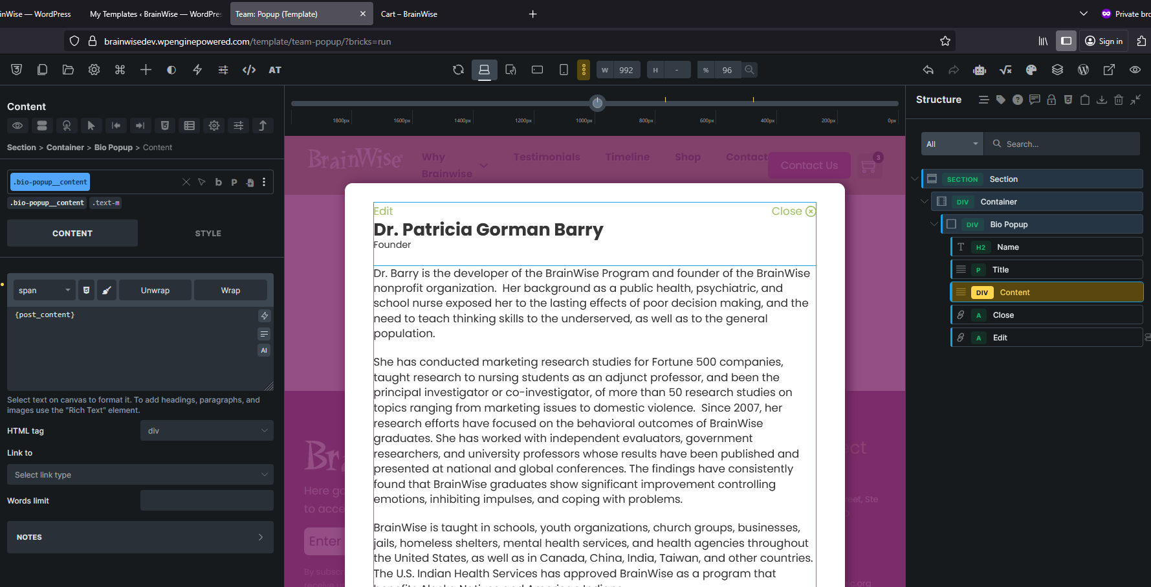This screenshot has width=1151, height=587.
Task: Open the square root formula icon
Action: 1005,70
